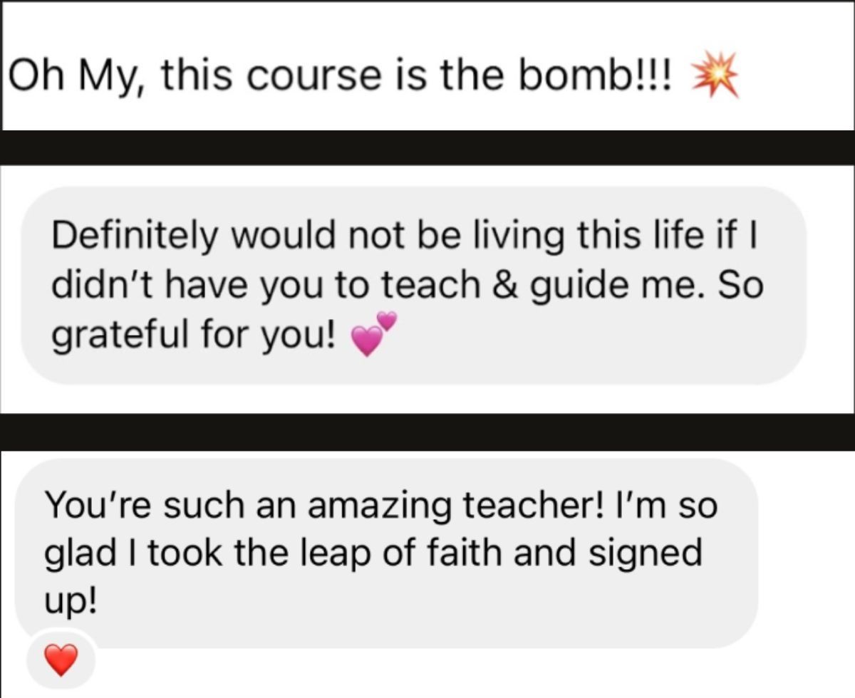Click the 'You're such an amazing teacher' bubble
The width and height of the screenshot is (855, 698).
point(386,553)
